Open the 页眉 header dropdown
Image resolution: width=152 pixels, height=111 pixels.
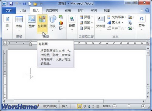(x=86, y=17)
